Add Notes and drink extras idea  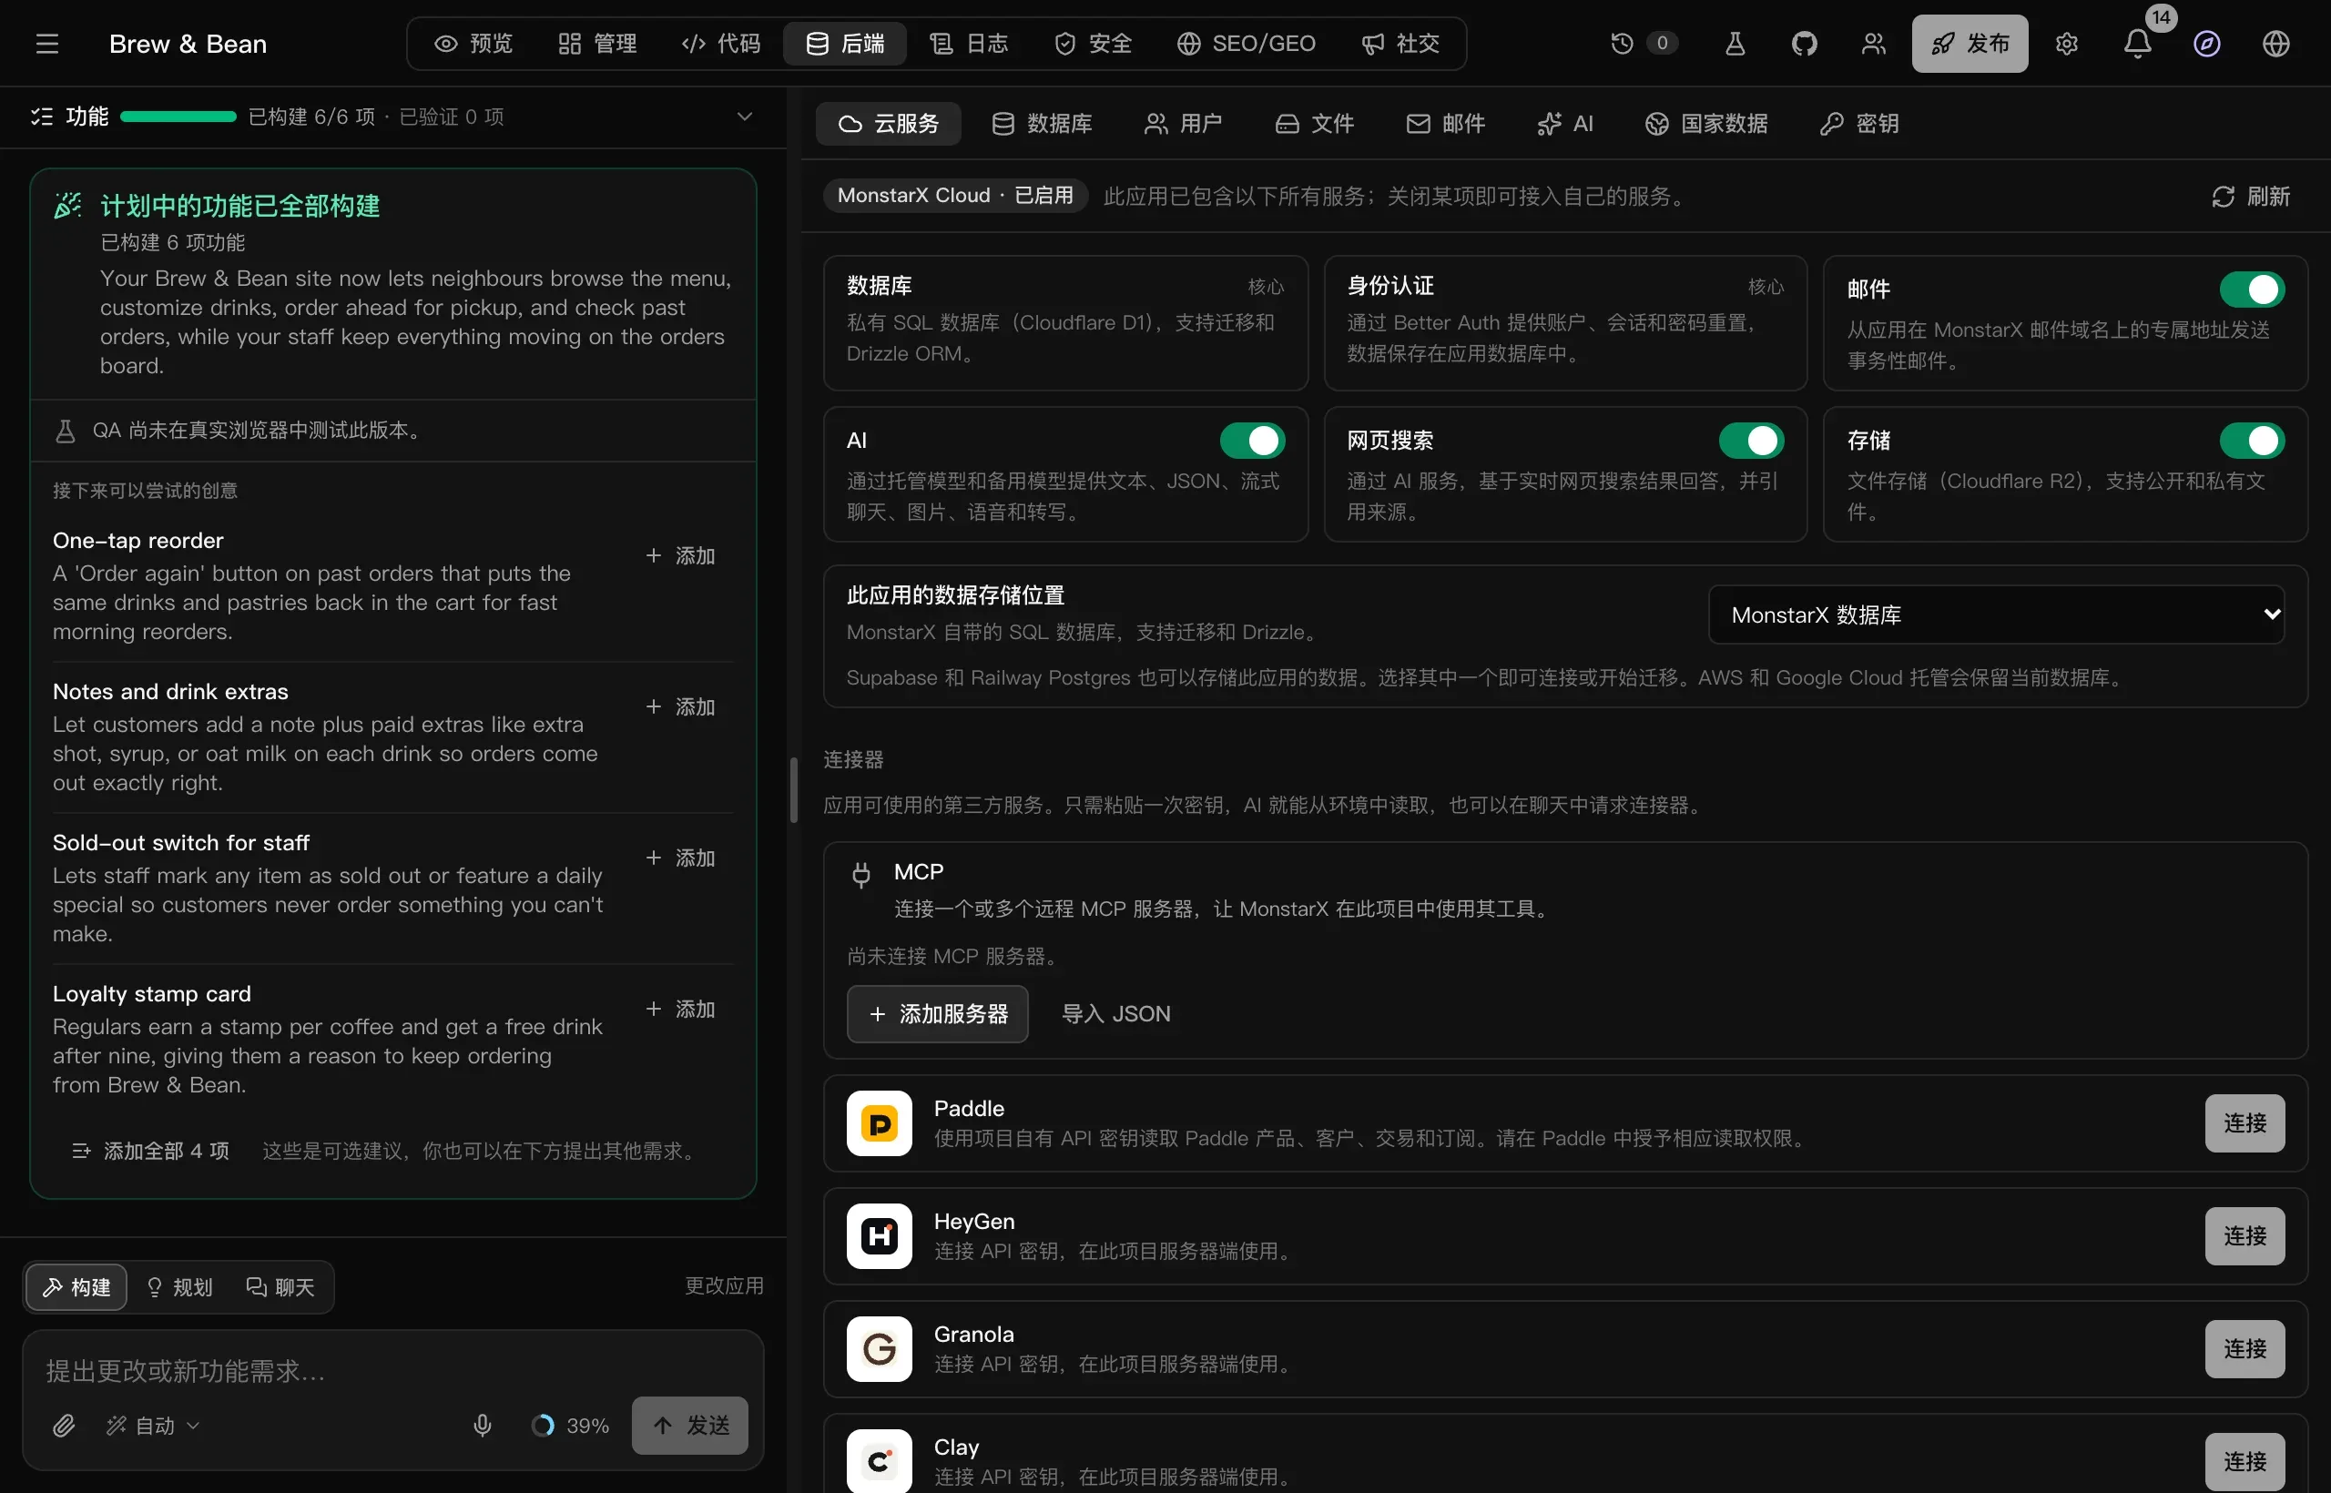tap(681, 706)
